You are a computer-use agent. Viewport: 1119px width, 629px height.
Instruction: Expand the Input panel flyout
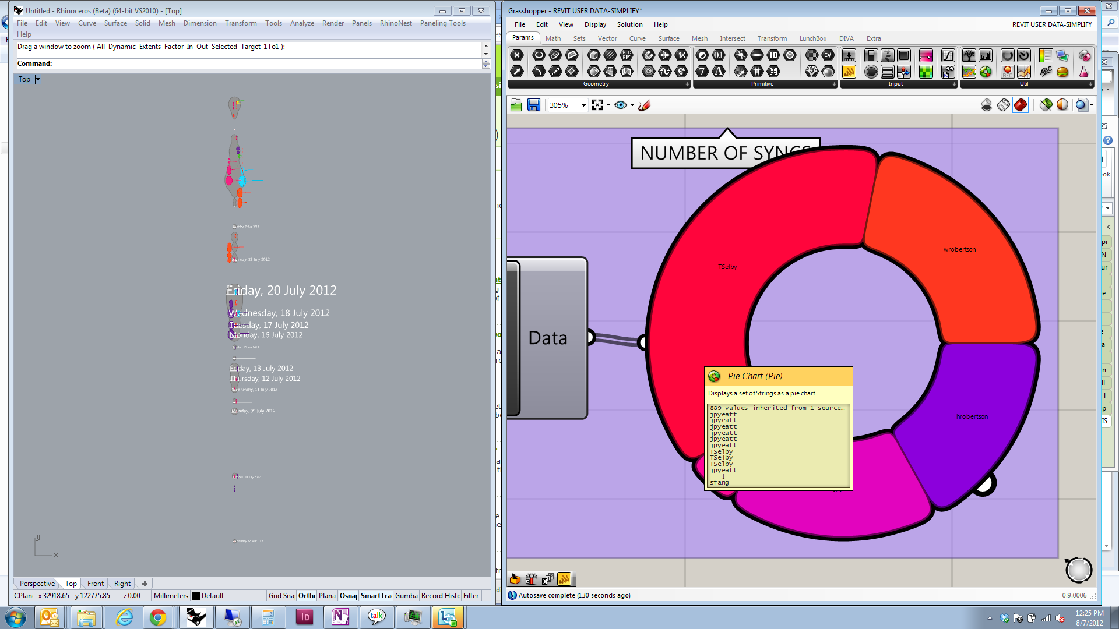[x=954, y=84]
